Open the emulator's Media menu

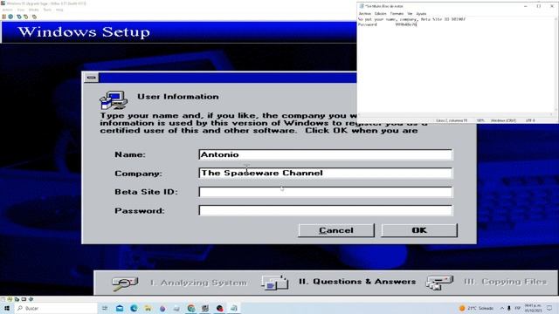tap(33, 10)
